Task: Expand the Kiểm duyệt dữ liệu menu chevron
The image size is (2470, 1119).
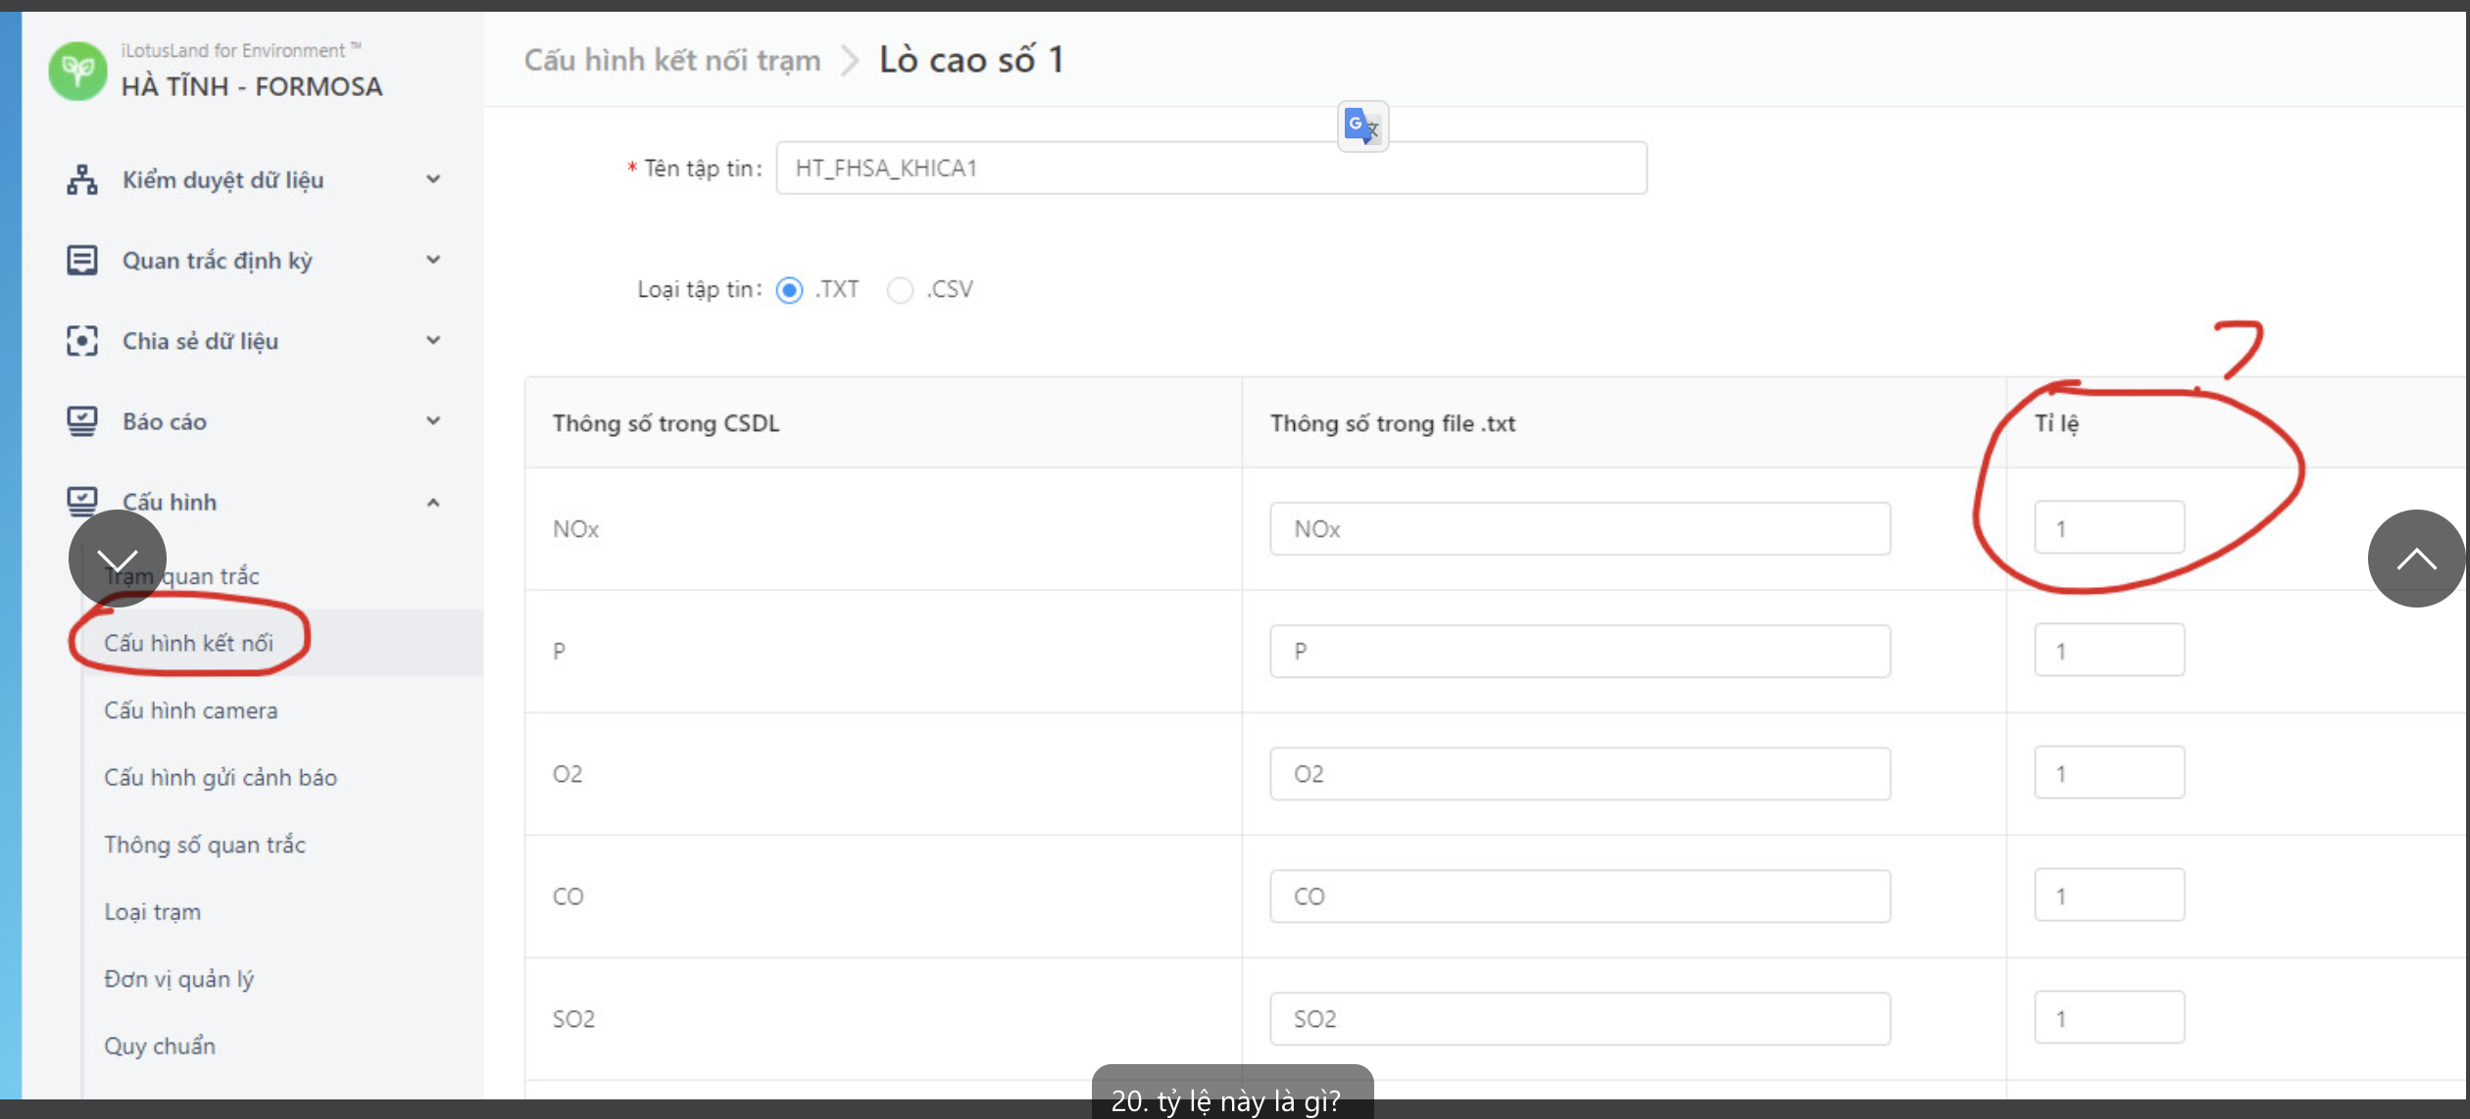Action: click(x=433, y=179)
